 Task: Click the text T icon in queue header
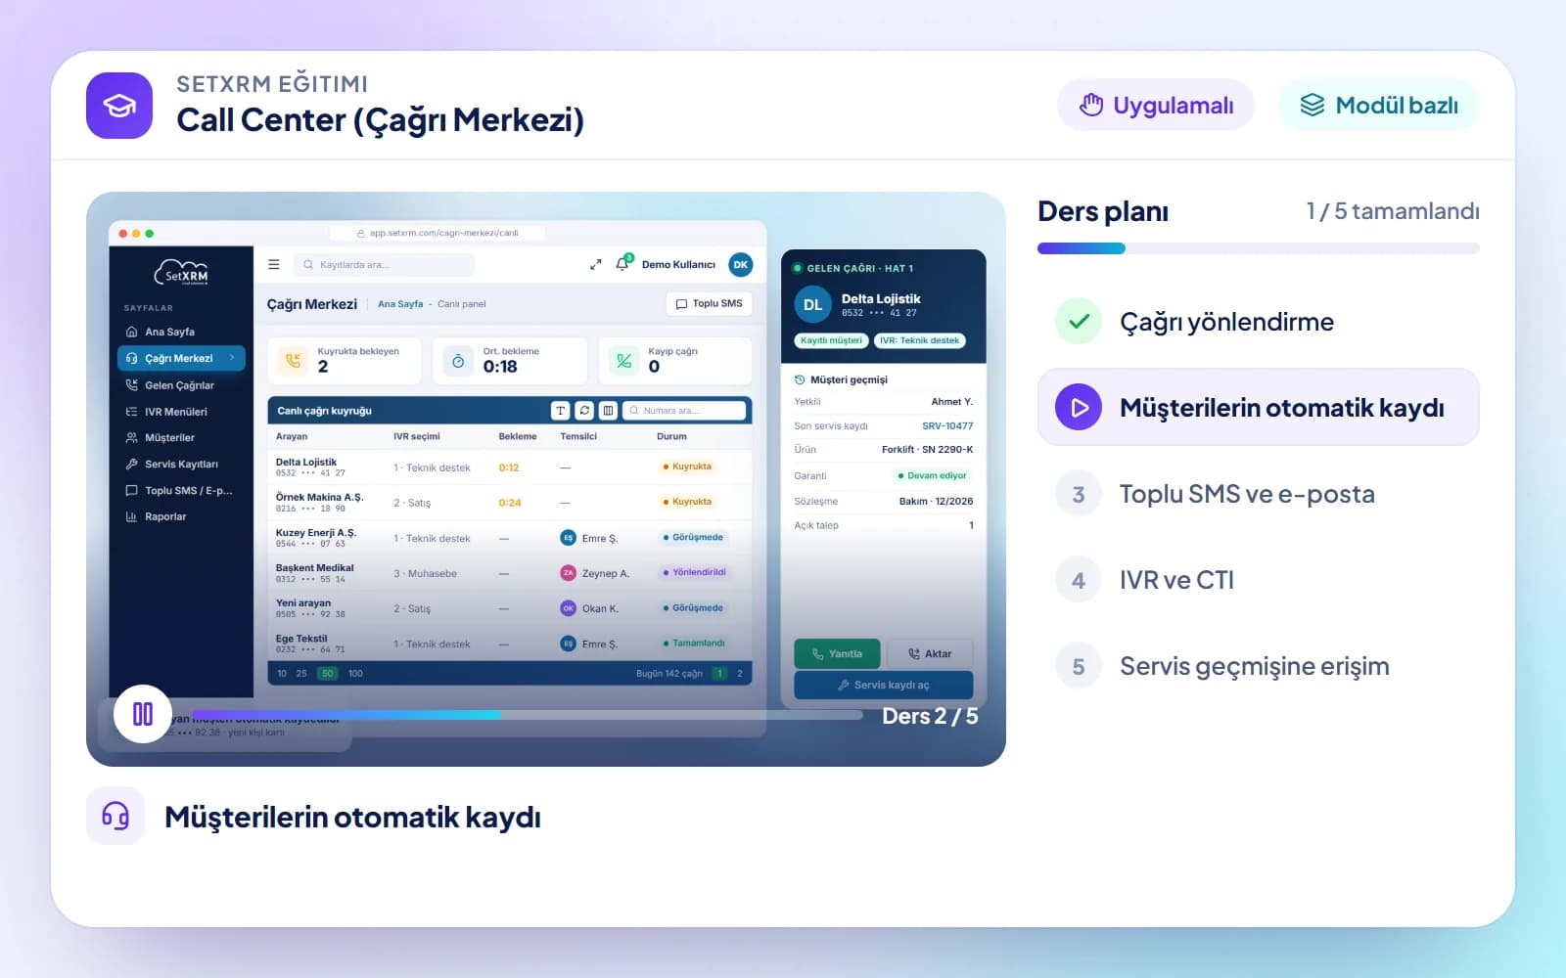point(561,411)
